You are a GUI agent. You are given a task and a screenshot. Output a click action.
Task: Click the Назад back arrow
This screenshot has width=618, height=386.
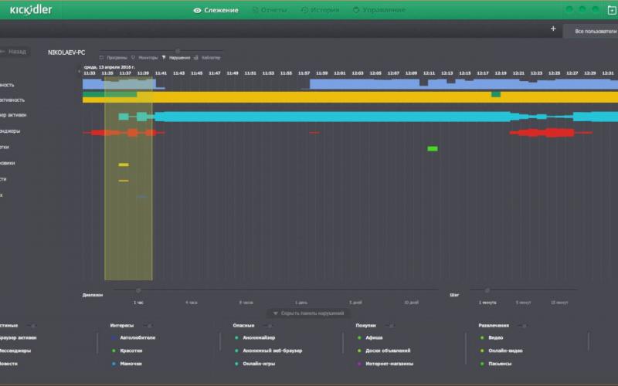tap(12, 52)
